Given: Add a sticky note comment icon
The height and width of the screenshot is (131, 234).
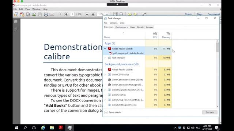Looking at the screenshot, I should tap(129, 14).
